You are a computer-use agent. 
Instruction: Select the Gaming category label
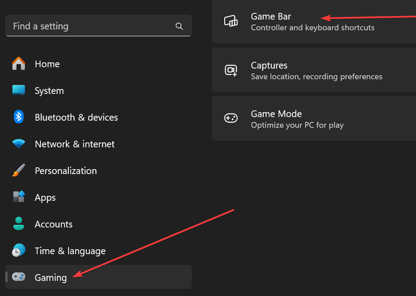click(x=51, y=278)
